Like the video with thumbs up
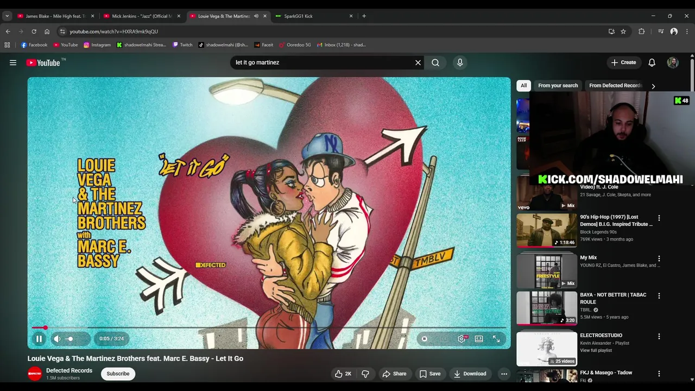Screen dimensions: 695x391 (343, 374)
